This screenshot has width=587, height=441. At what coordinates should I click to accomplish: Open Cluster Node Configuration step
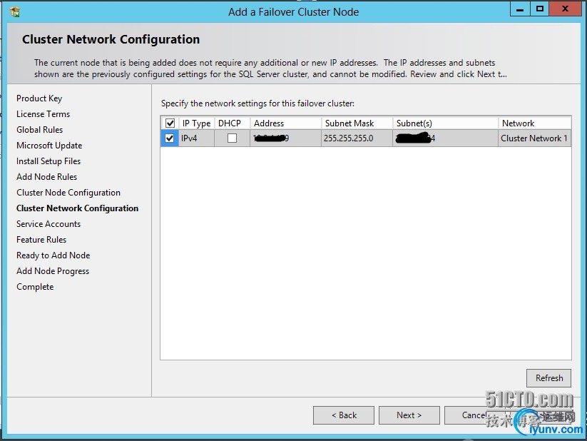coord(68,193)
